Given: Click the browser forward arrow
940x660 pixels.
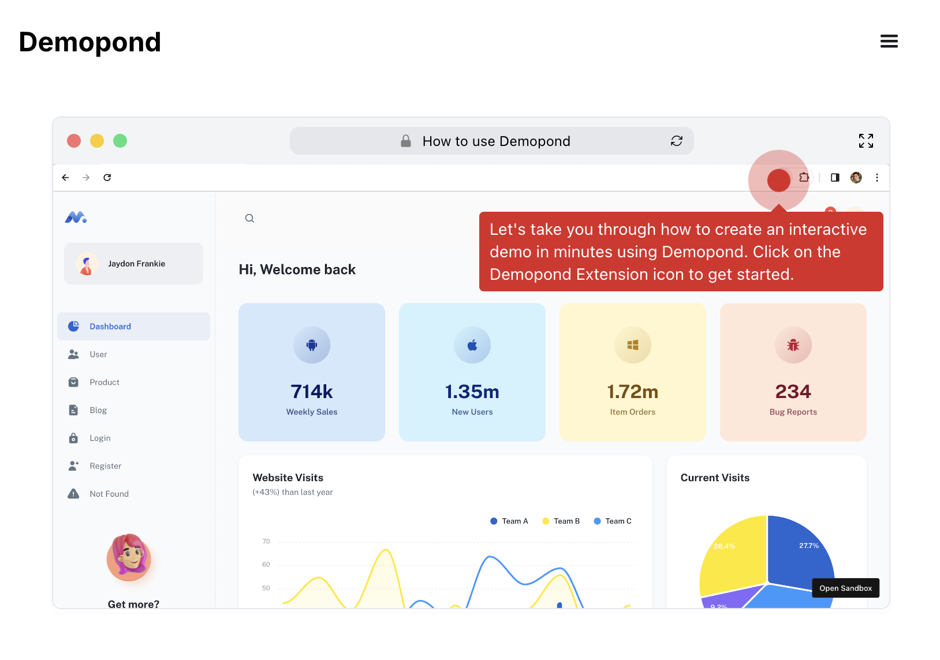Looking at the screenshot, I should pos(86,177).
